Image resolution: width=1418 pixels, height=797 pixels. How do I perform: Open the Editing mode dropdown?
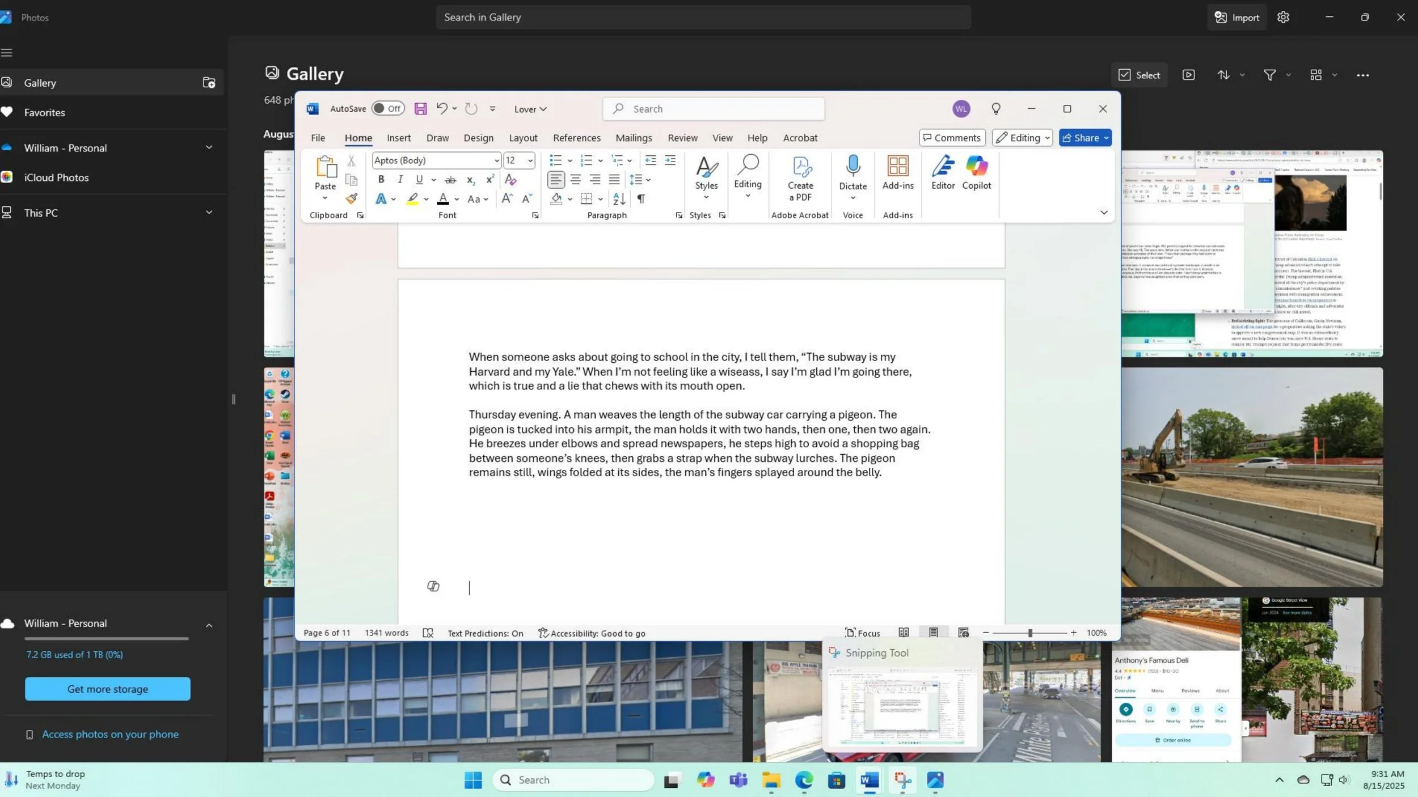click(x=1022, y=138)
